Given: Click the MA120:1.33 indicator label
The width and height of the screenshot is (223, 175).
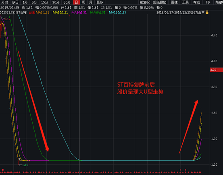Looking at the screenshot, I should [117, 13].
